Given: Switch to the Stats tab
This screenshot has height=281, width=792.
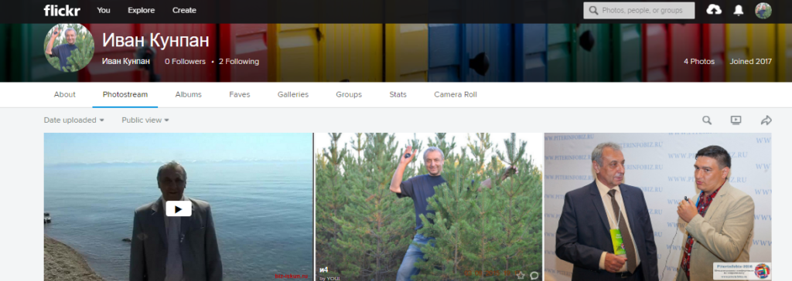Looking at the screenshot, I should pos(398,94).
